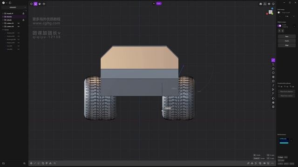This screenshot has height=167, width=298.
Task: Click the Edge snap button
Action: pos(287,45)
